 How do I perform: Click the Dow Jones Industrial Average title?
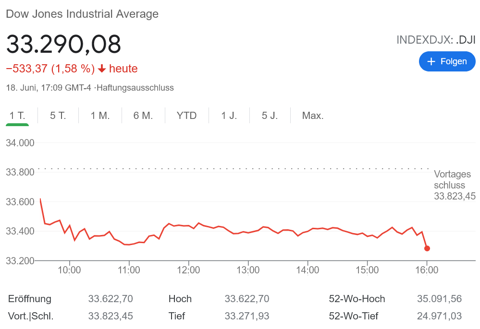82,14
